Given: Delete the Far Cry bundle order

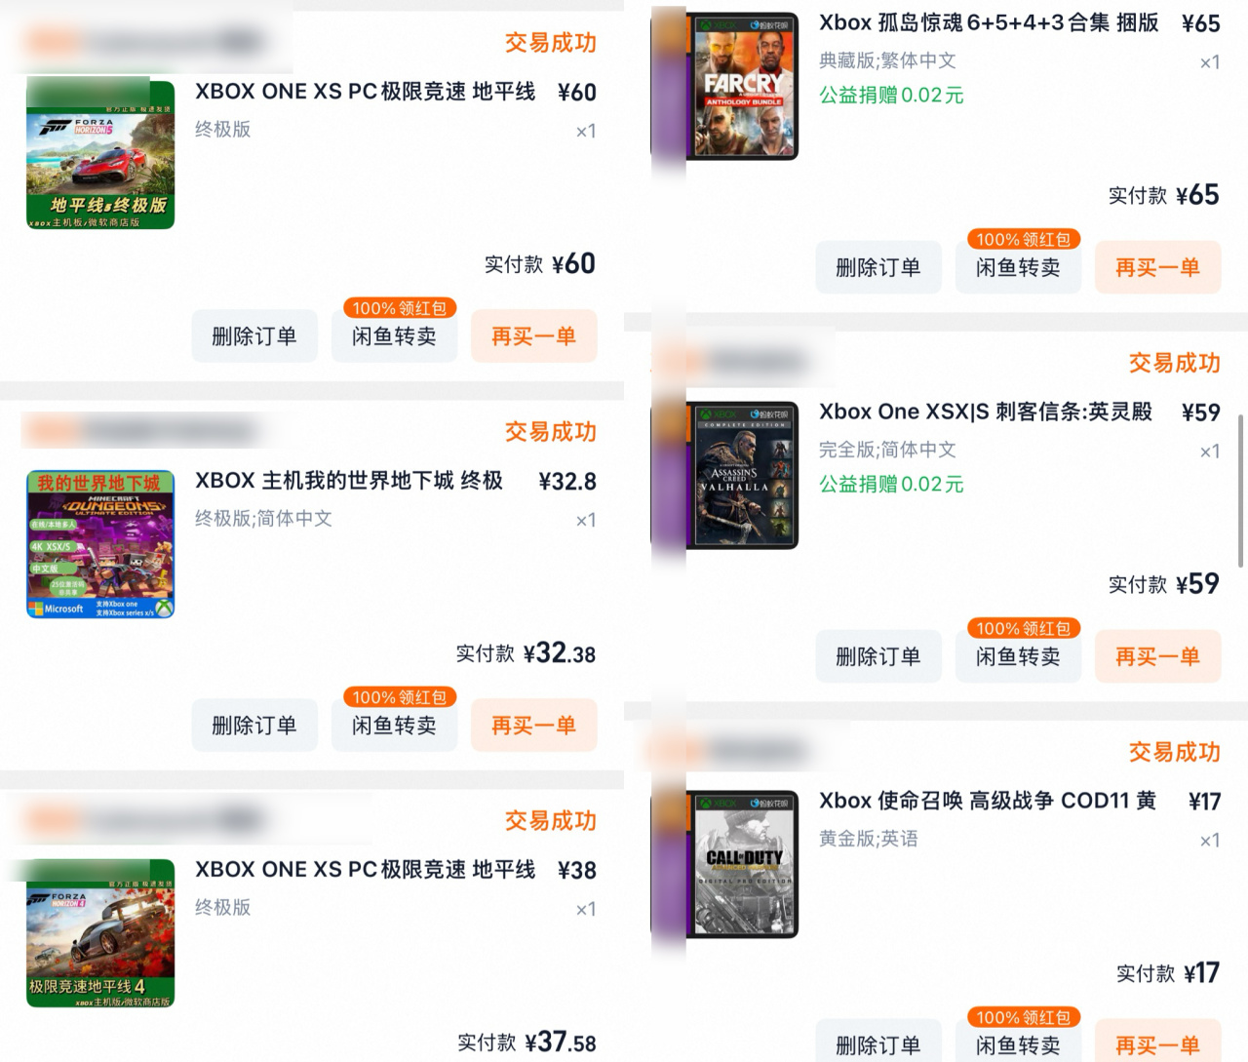Looking at the screenshot, I should coord(878,267).
